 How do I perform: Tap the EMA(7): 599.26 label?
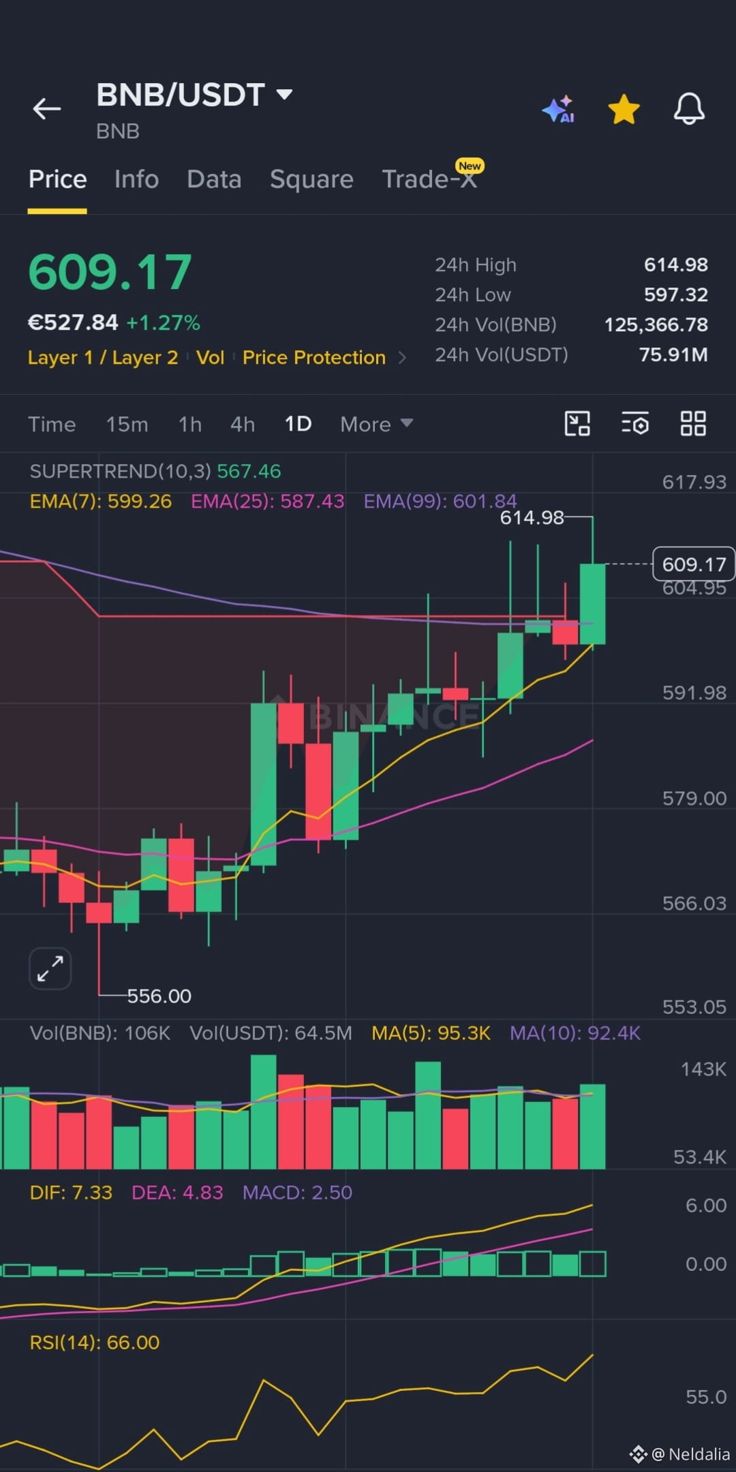[101, 502]
